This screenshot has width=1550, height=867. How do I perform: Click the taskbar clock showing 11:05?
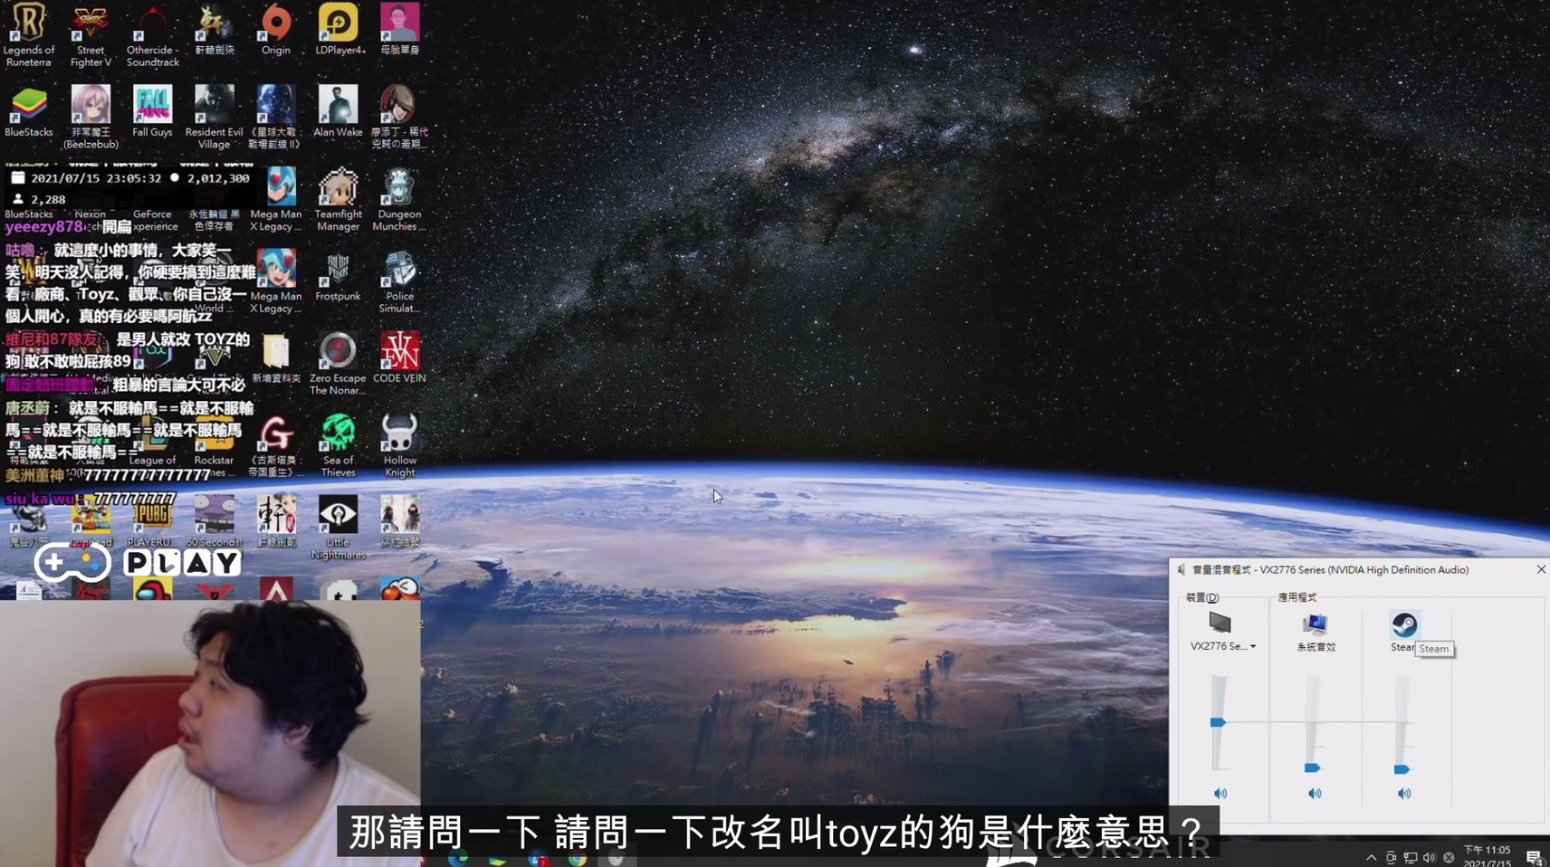tap(1488, 856)
